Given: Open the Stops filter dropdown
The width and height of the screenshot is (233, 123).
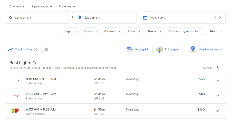Looking at the screenshot, I should coord(90,31).
